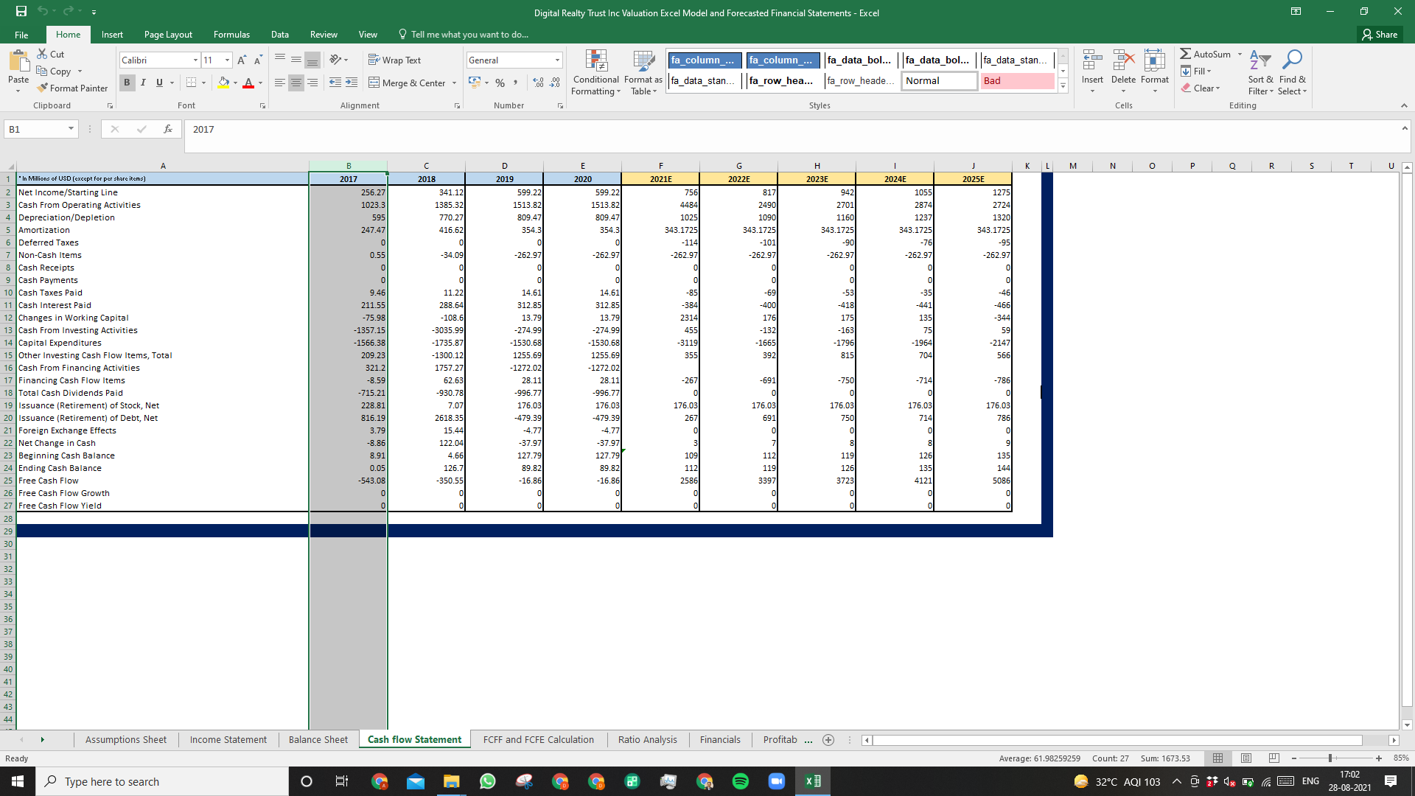1415x796 pixels.
Task: Set bottom vertical alignment
Action: click(x=312, y=60)
